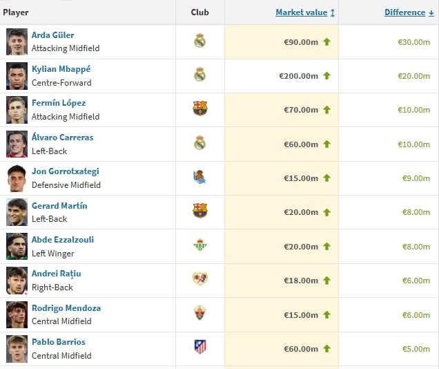Click Real Madrid crest for Álvaro Carreras
Screen dimensions: 439x369
coord(199,143)
